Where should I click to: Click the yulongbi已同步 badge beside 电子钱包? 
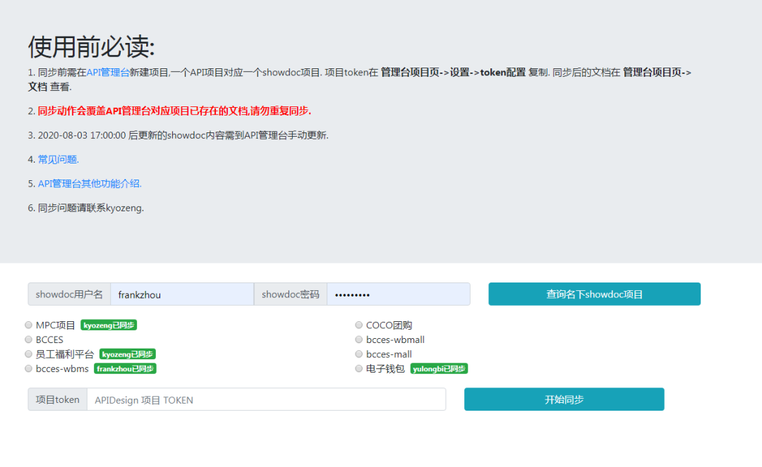coord(439,368)
